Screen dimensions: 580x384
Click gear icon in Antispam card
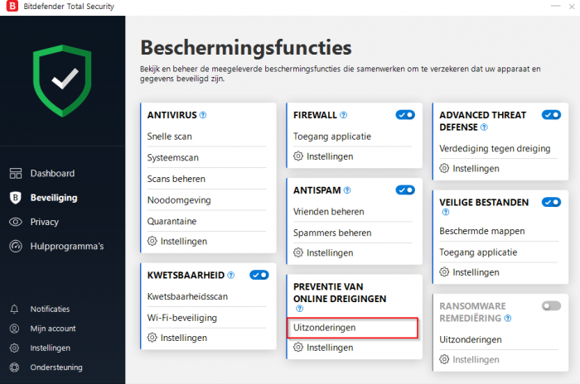298,252
